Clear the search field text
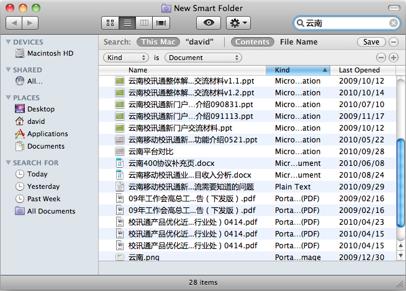This screenshot has width=406, height=291. click(x=394, y=23)
